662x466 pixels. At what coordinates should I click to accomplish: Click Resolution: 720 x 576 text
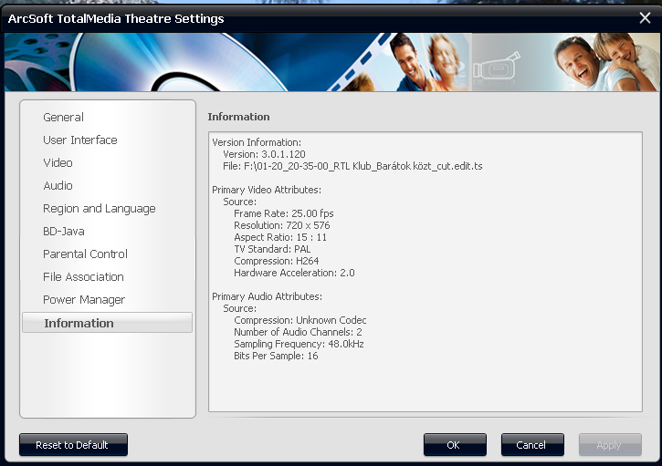click(282, 225)
